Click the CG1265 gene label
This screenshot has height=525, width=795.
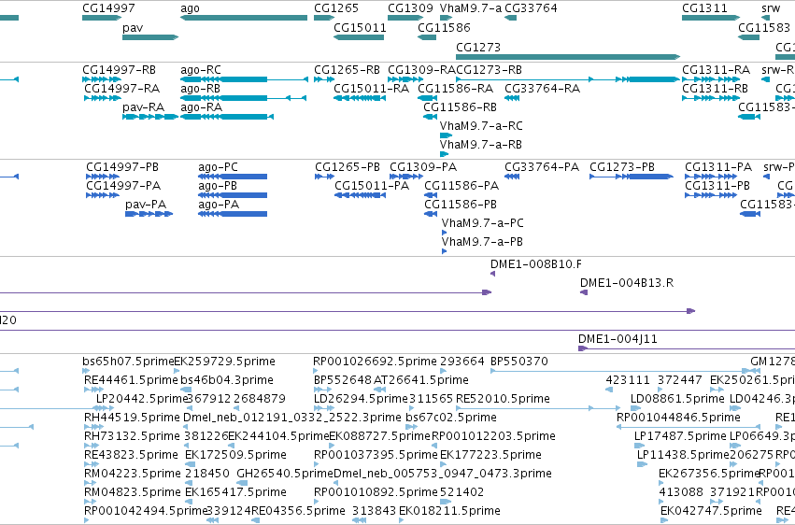point(336,8)
